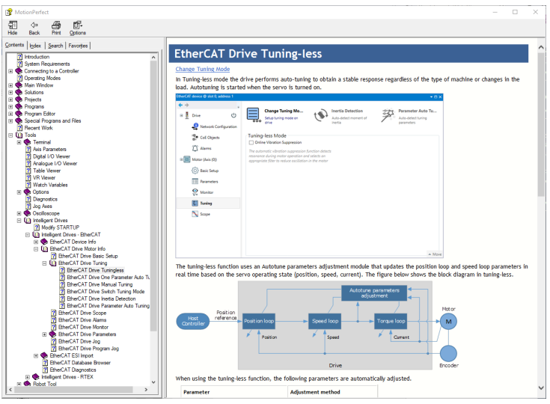Collapse the Tools tree node
Screen dimensions: 550x404
click(10, 135)
